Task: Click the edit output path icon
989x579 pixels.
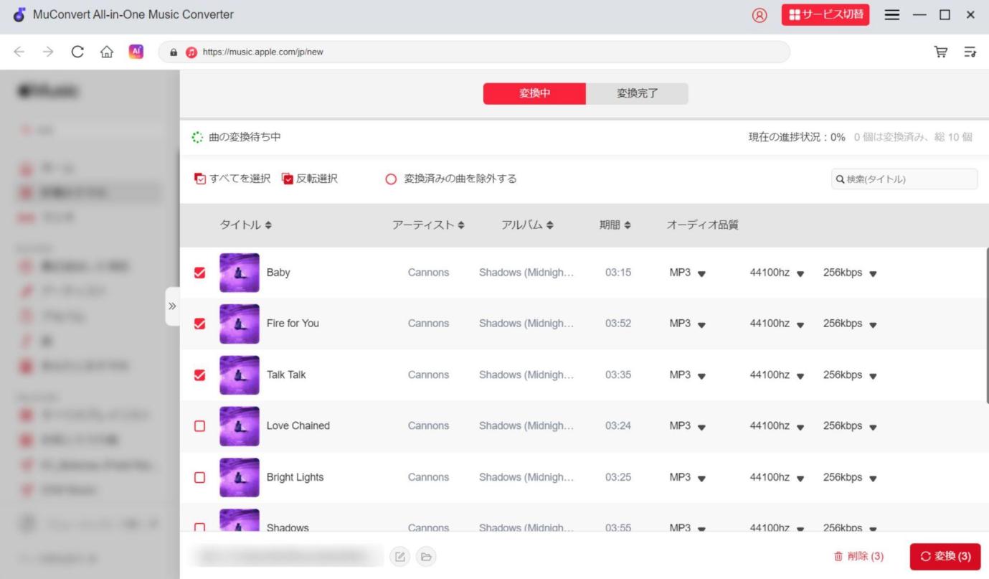Action: [x=399, y=556]
